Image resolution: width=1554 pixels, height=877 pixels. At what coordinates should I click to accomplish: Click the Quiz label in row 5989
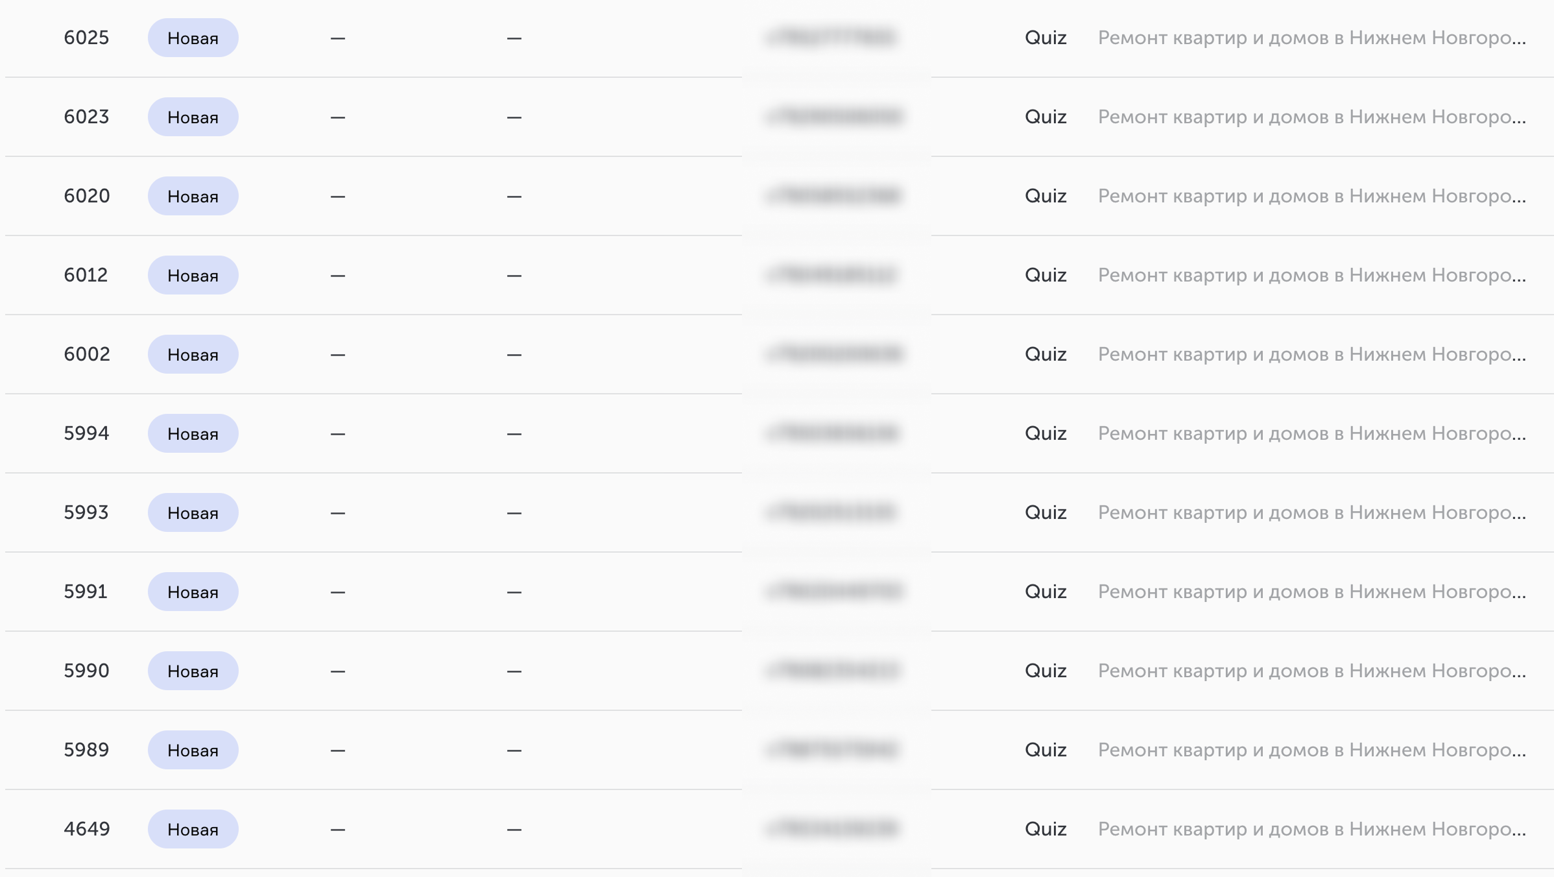(x=1046, y=750)
